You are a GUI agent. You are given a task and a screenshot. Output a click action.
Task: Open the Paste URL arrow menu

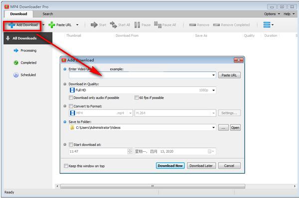77,25
